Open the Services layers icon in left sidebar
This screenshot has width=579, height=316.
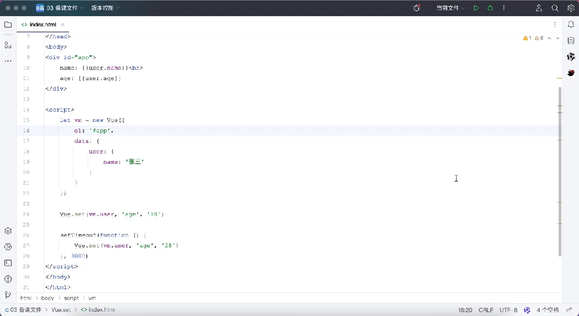[8, 231]
